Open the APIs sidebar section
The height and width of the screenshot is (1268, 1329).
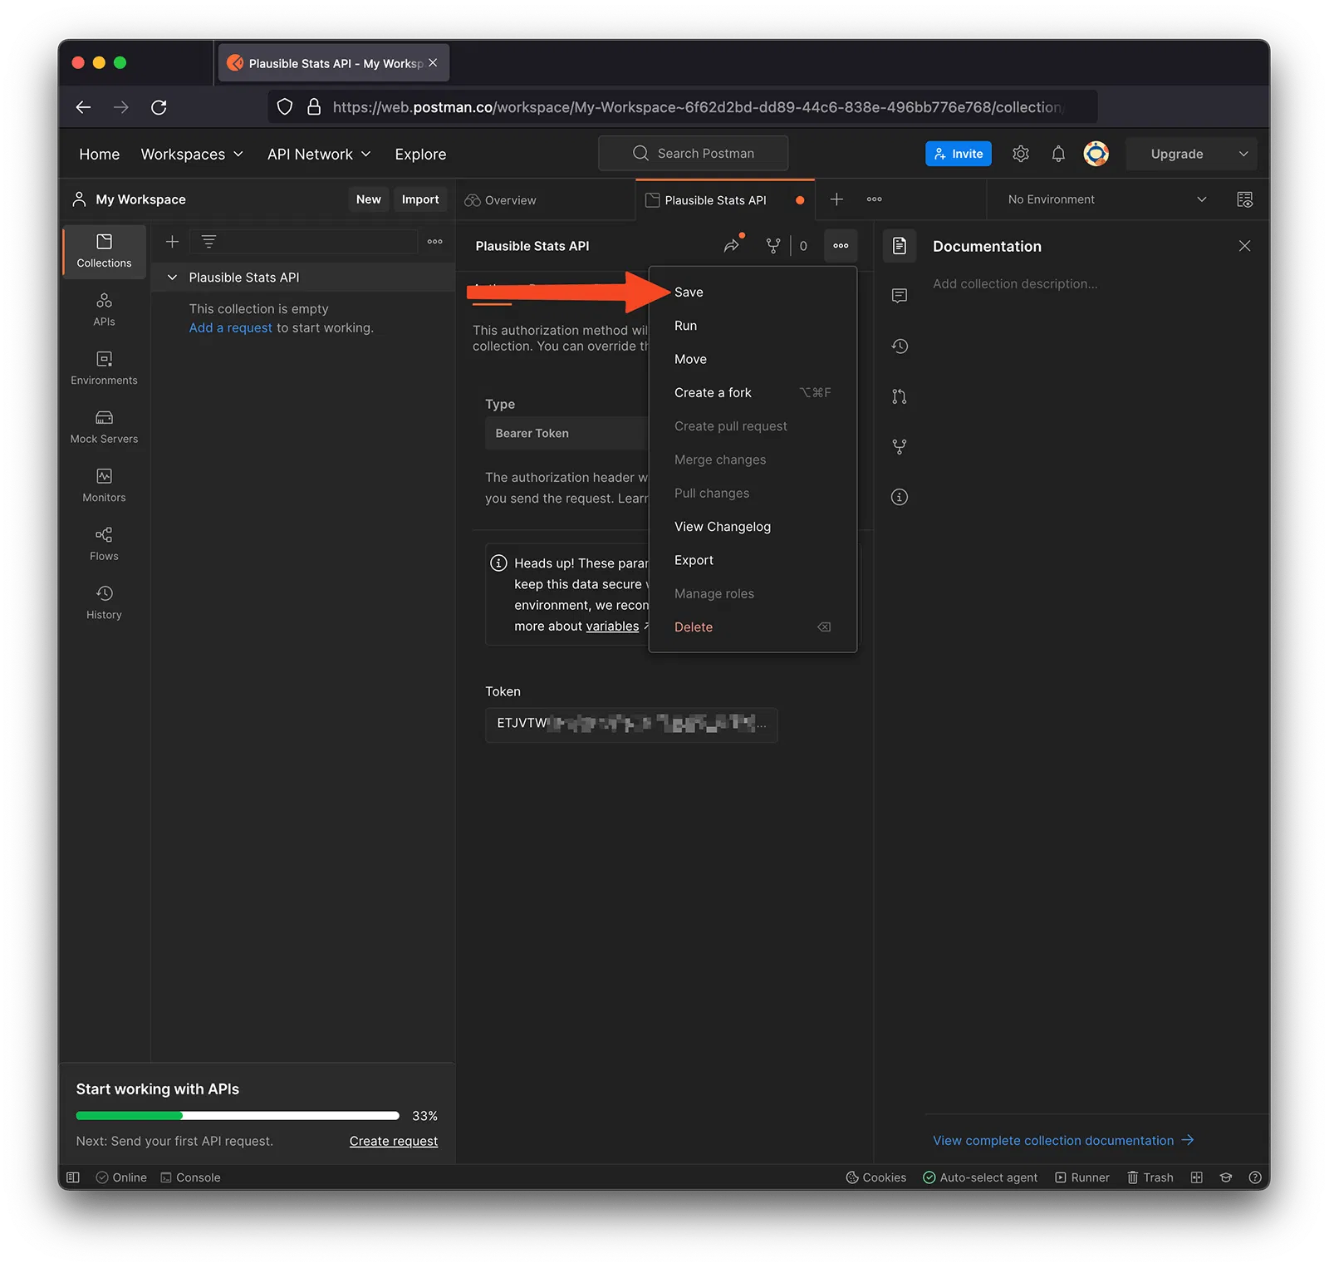click(104, 309)
